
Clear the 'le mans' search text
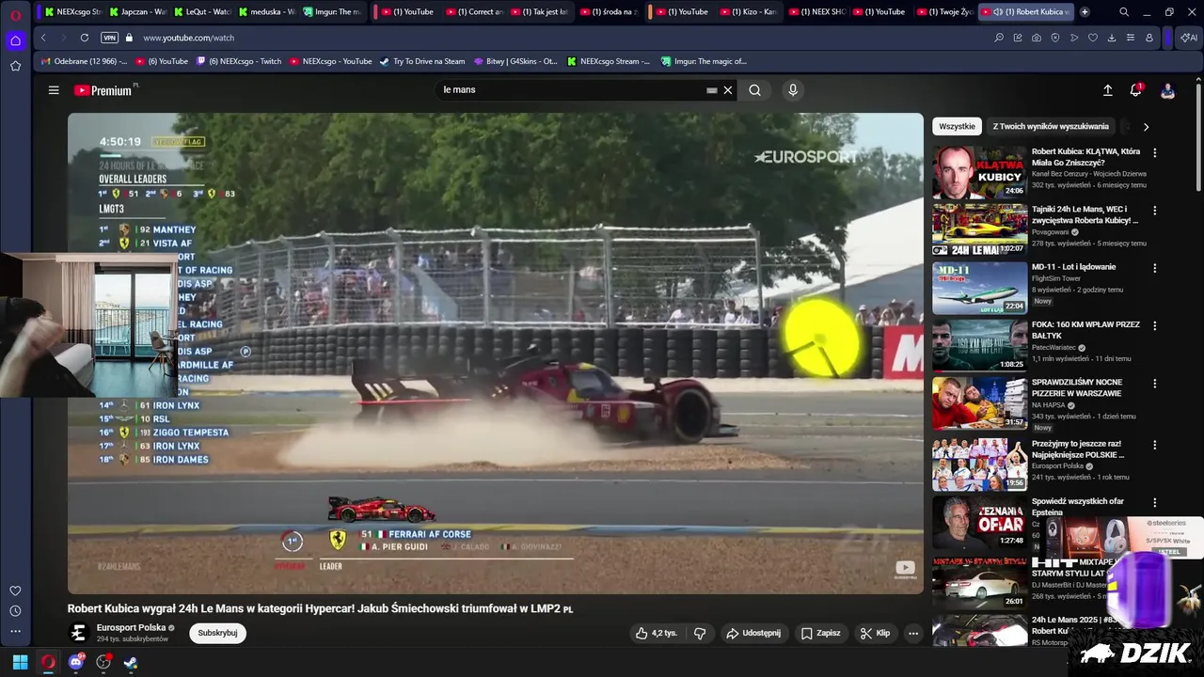pos(728,90)
